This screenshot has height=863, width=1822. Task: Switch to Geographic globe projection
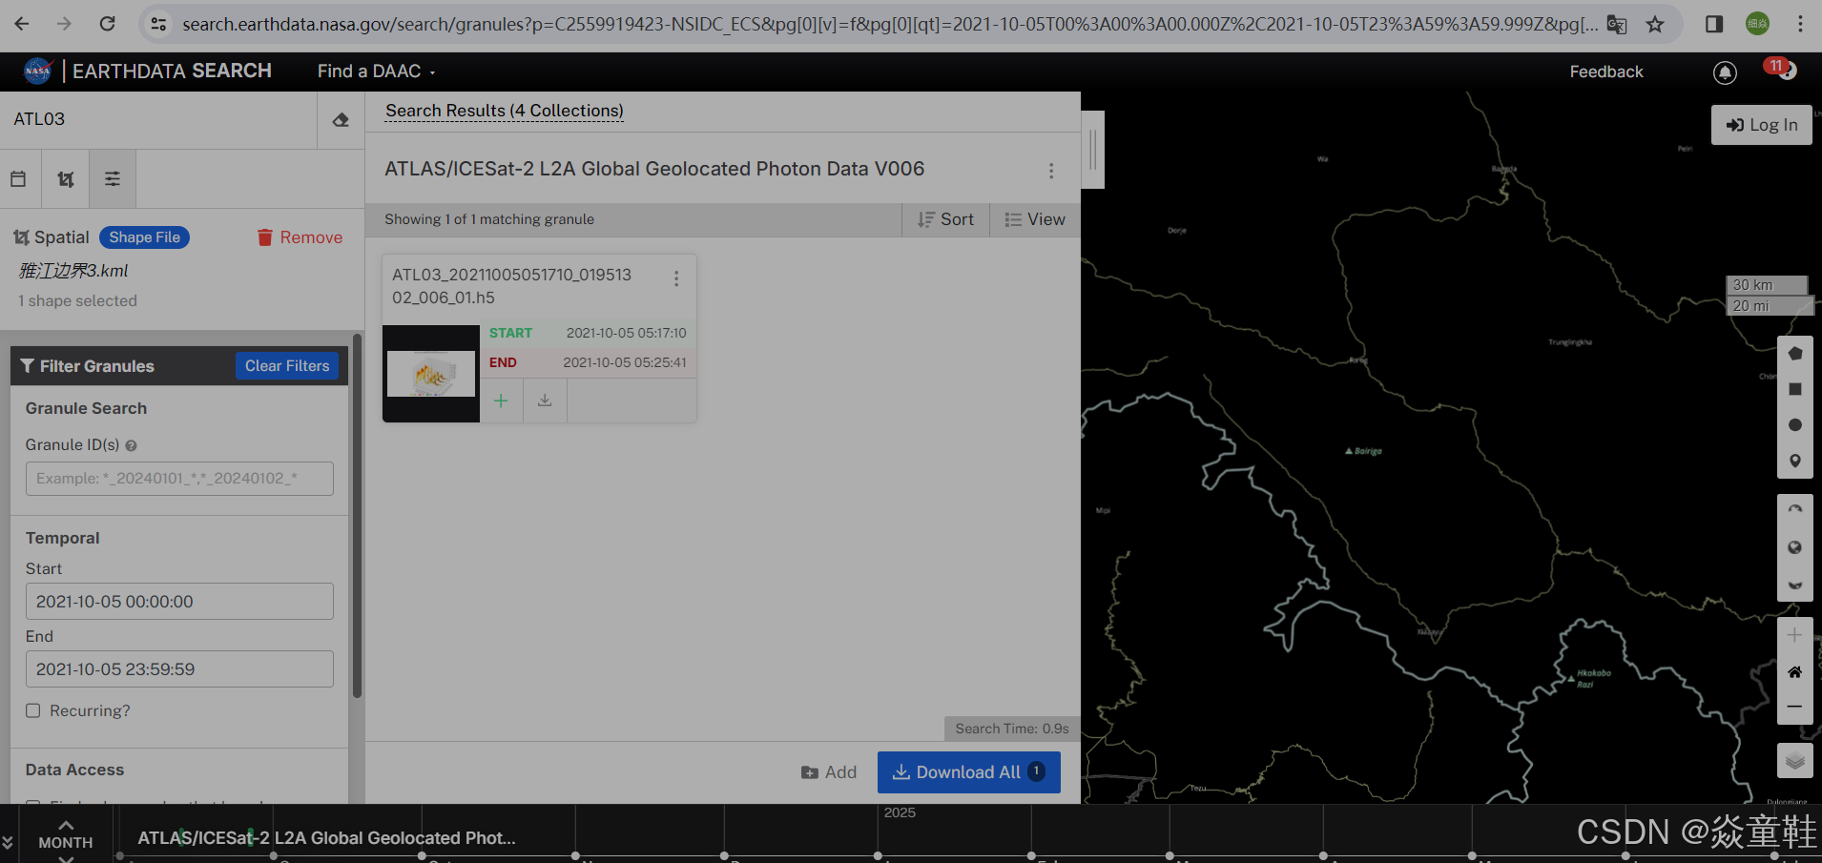(1794, 547)
